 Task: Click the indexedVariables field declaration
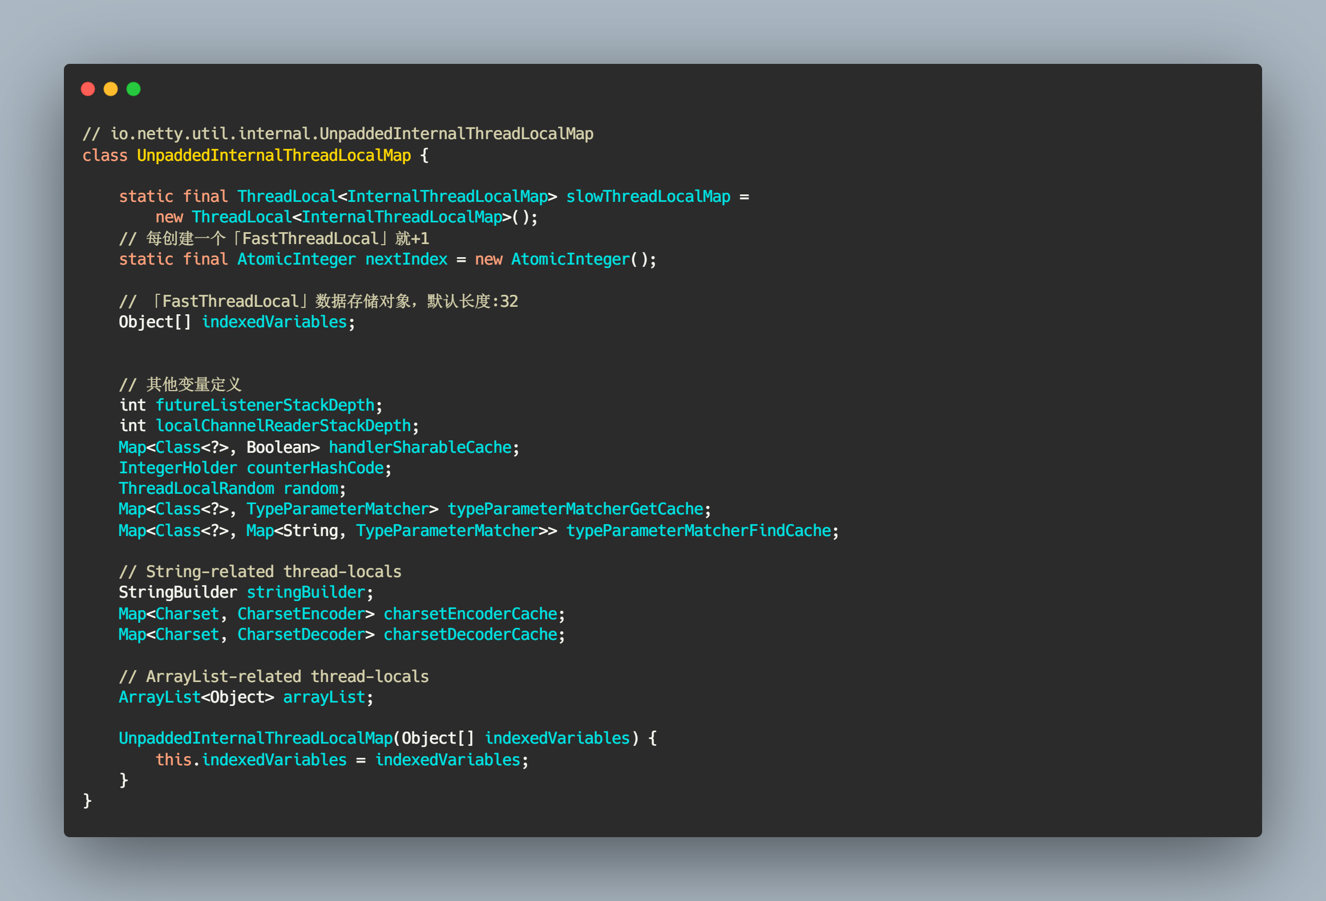[274, 322]
